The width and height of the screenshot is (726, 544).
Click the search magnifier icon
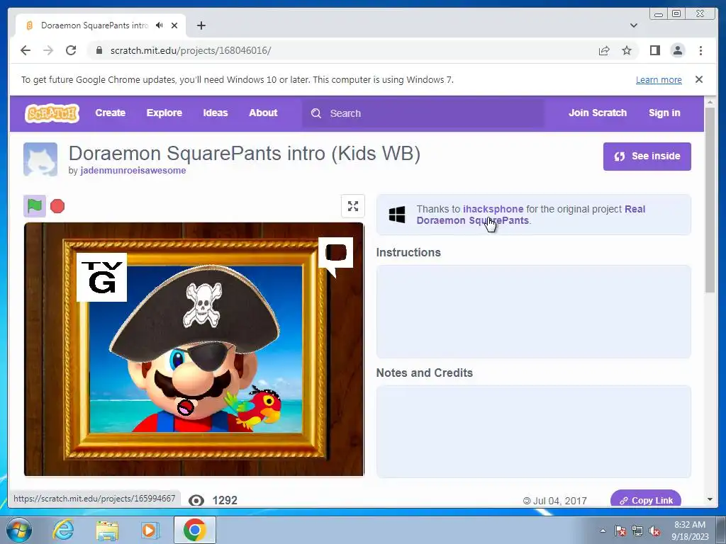[316, 113]
